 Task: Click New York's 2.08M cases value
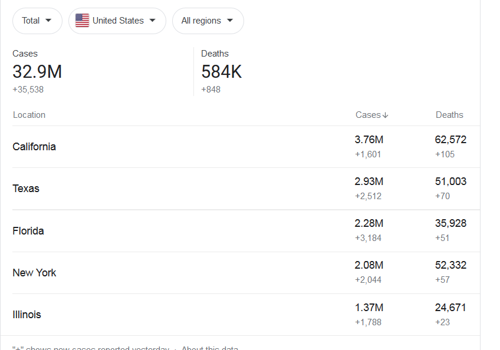click(x=369, y=265)
